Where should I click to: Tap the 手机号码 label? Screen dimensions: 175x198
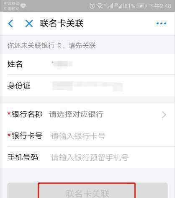23,157
